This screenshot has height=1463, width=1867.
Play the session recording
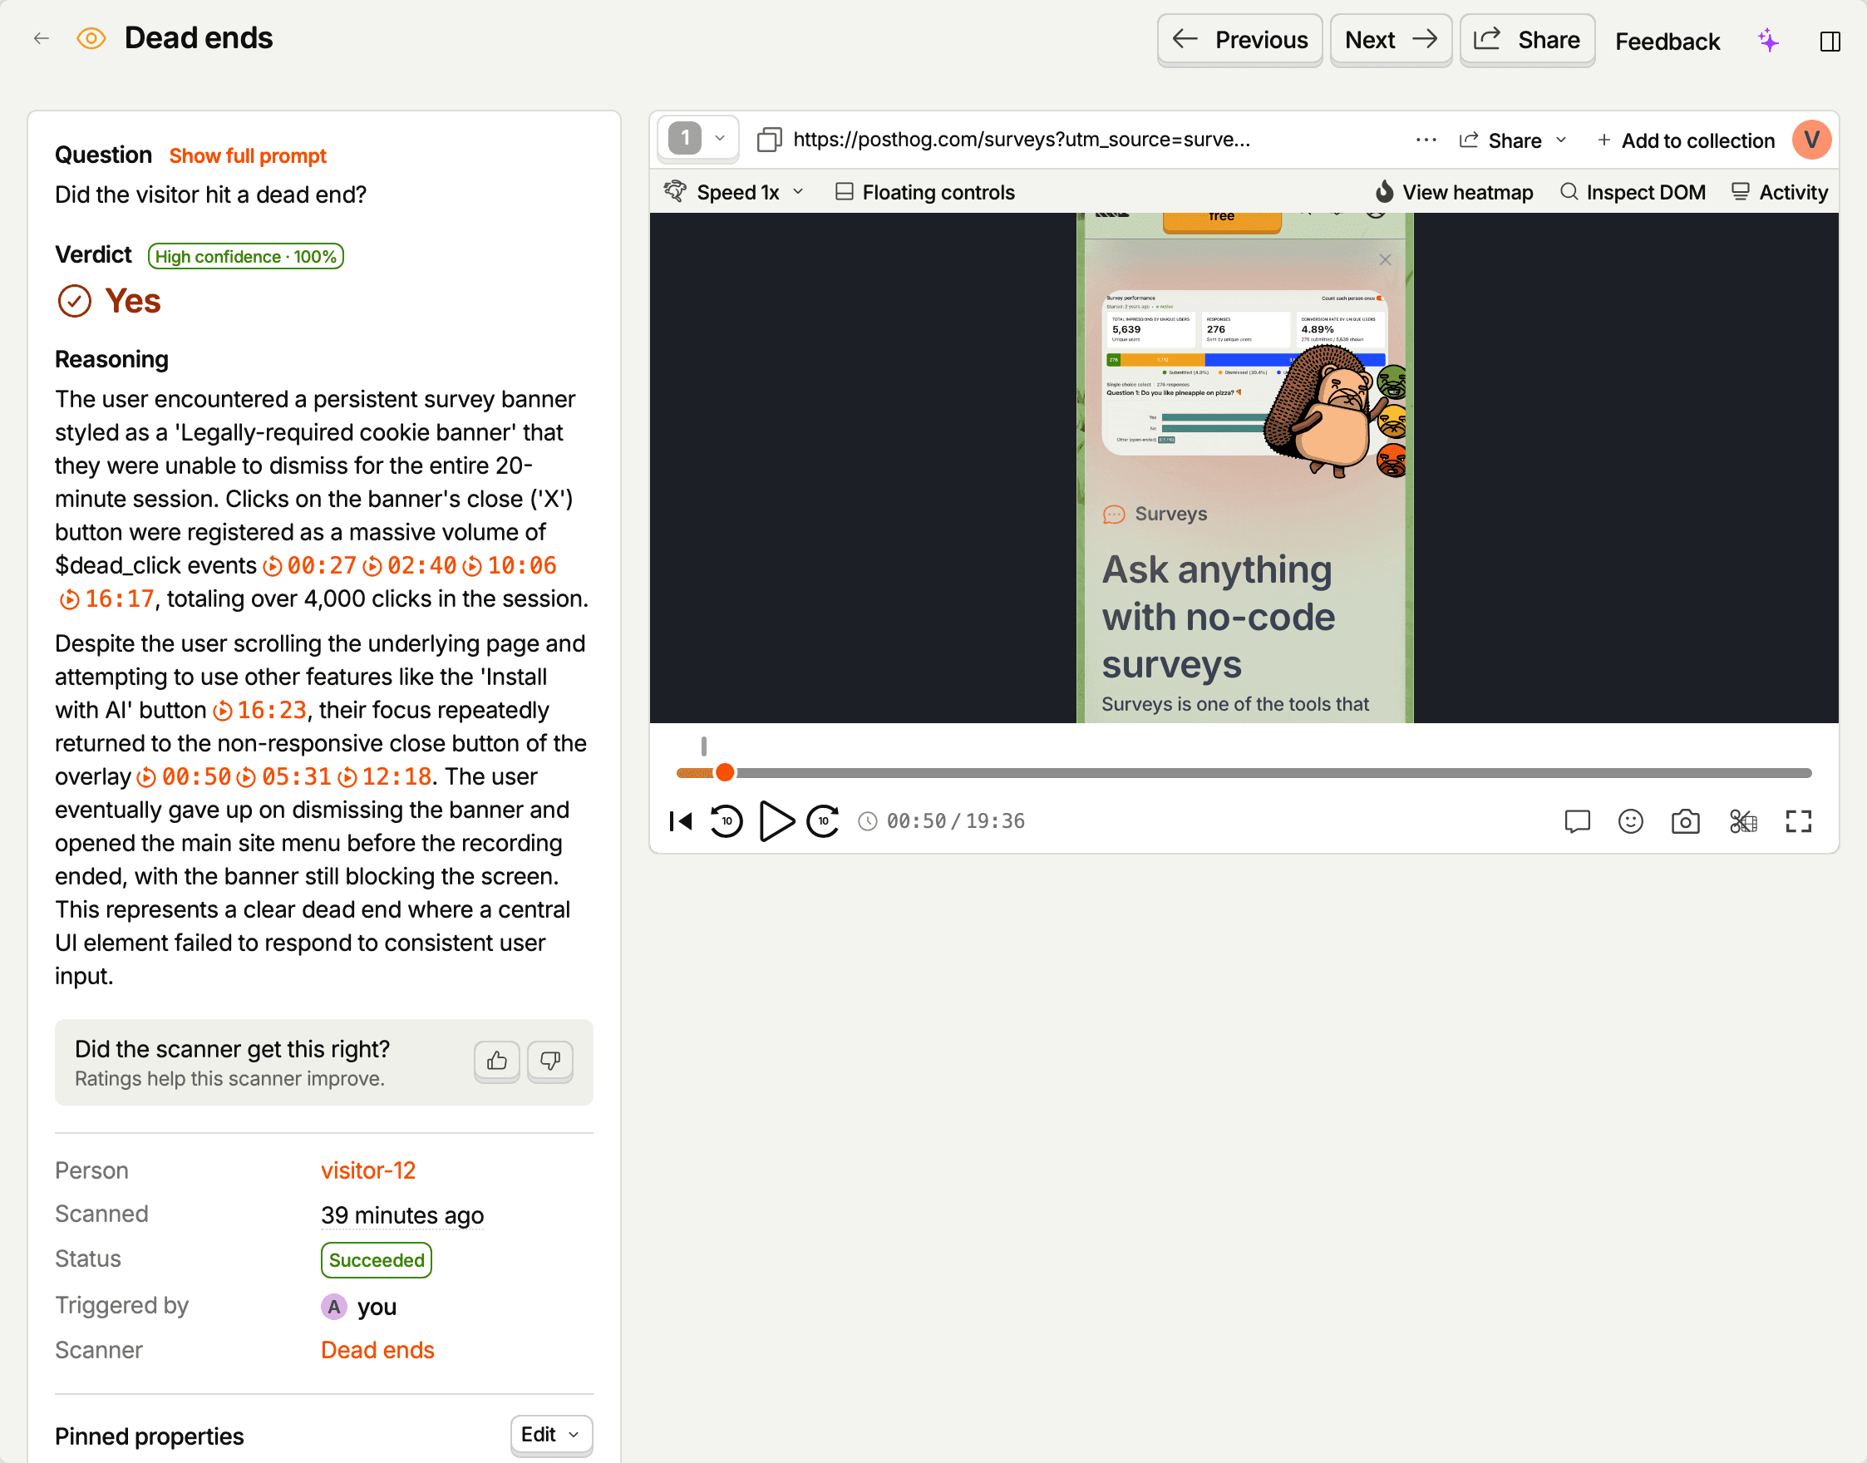[x=776, y=821]
